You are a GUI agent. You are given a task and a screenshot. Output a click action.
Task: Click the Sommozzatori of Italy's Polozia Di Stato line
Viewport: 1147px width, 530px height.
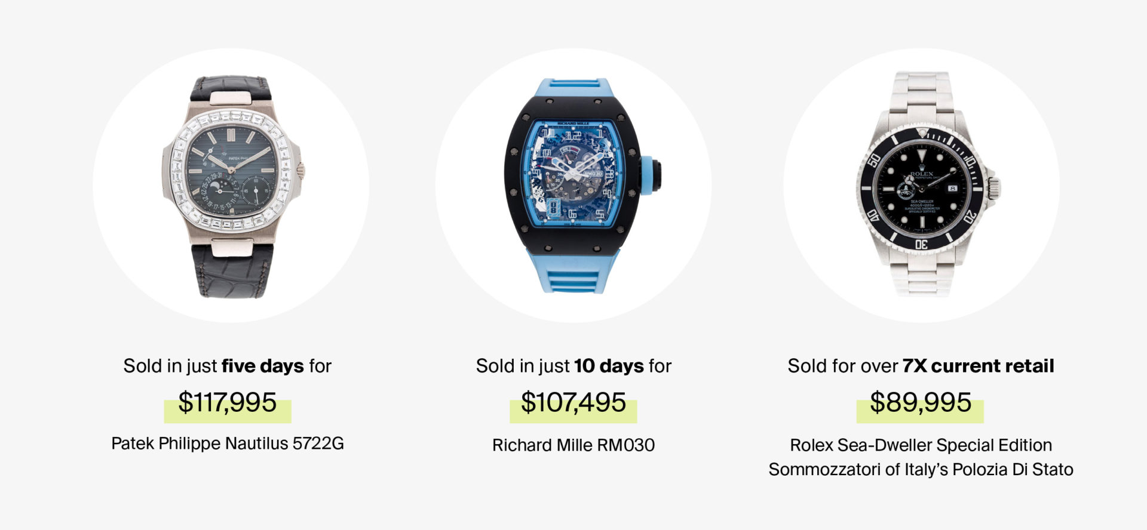coord(921,470)
